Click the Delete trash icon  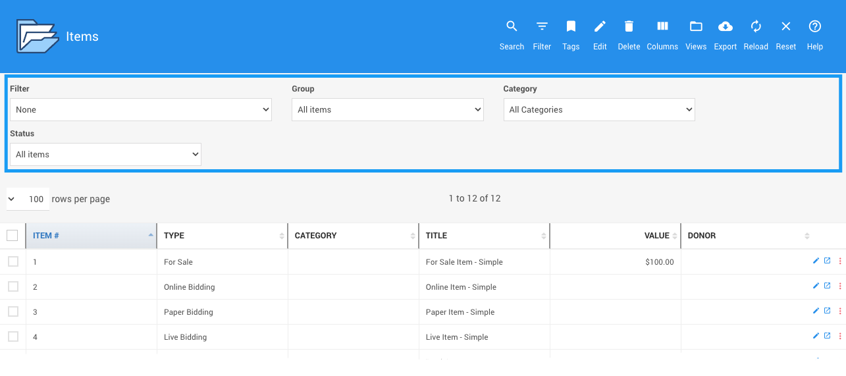click(x=629, y=35)
